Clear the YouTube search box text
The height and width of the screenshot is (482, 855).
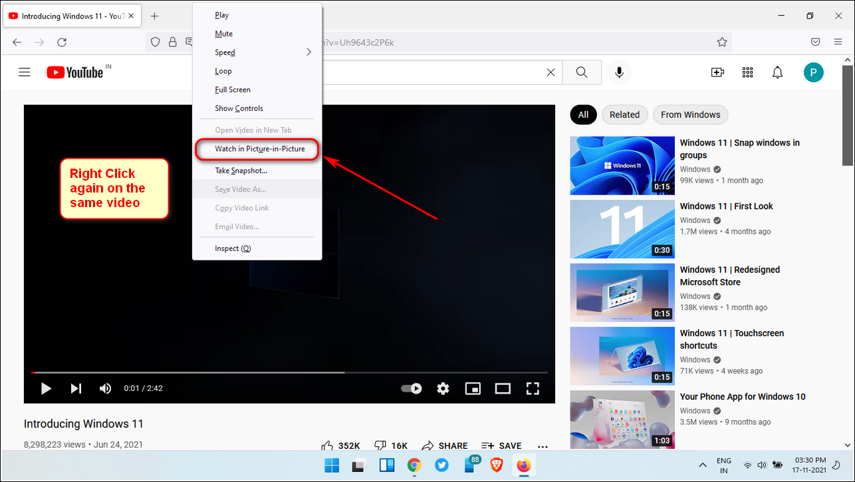point(550,72)
